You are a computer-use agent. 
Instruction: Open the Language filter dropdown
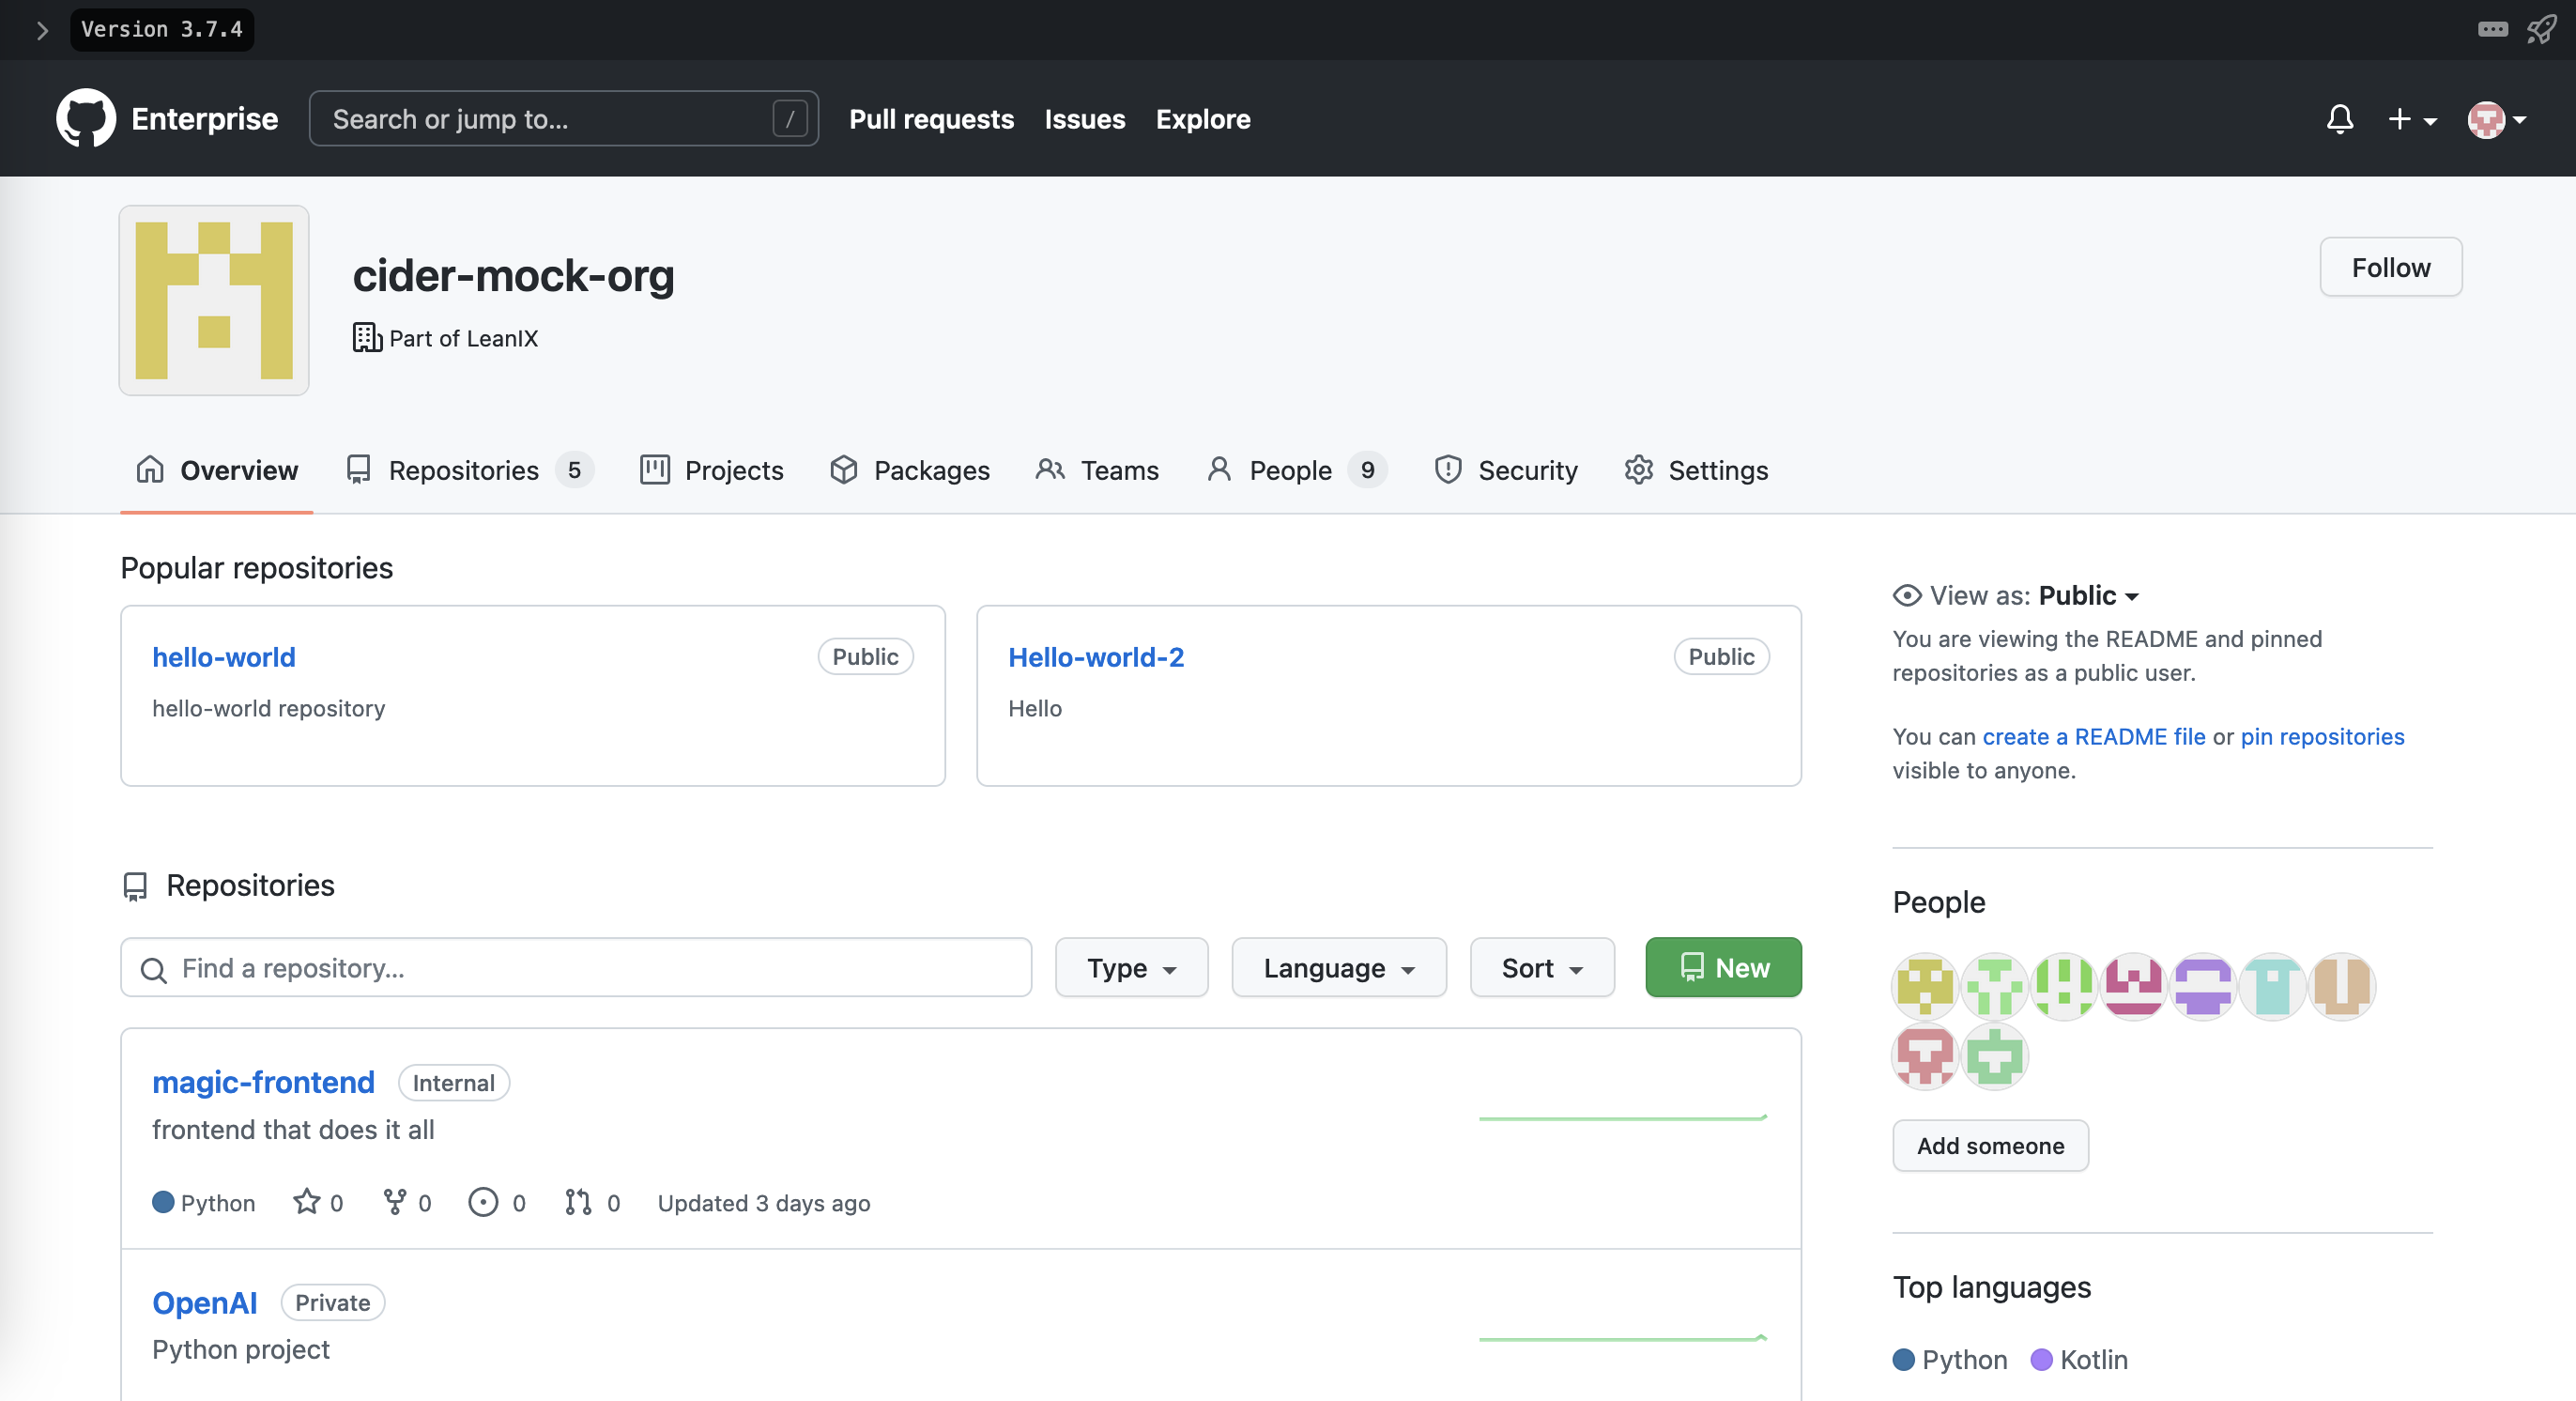(1338, 967)
